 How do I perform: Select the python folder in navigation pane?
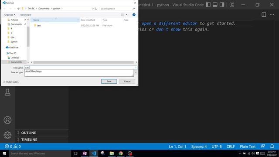click(x=14, y=42)
